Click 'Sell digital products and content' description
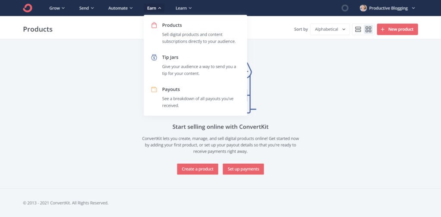The width and height of the screenshot is (441, 217). [x=199, y=38]
